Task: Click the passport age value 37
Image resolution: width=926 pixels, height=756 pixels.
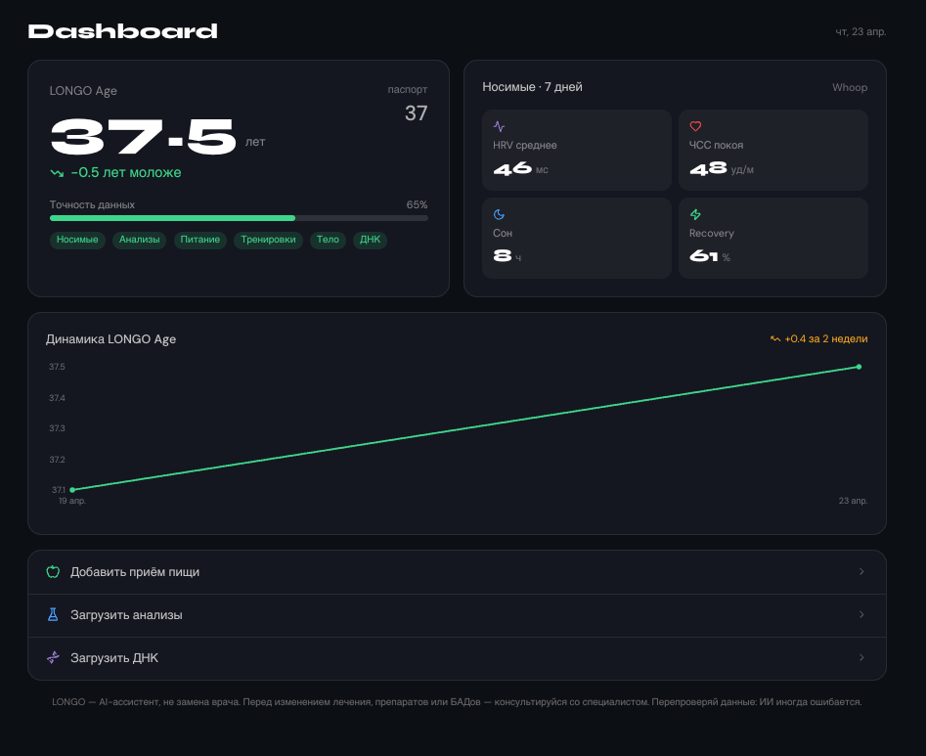Action: coord(416,113)
